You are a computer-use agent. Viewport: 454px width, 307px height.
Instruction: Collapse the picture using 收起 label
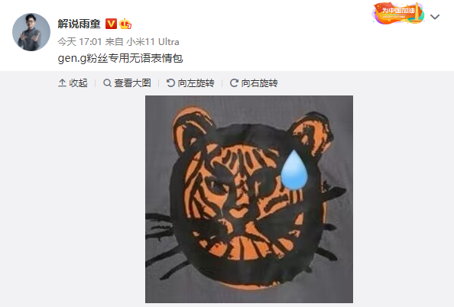pos(78,83)
